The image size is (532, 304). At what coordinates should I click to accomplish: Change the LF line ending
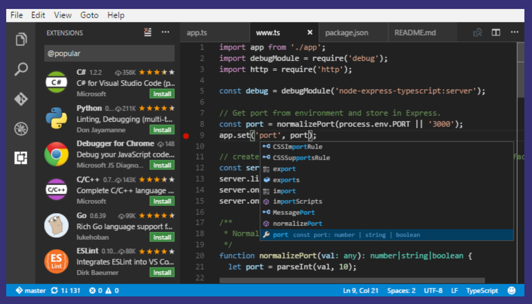(454, 291)
